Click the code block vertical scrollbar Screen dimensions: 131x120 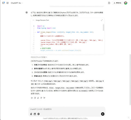point(103,27)
